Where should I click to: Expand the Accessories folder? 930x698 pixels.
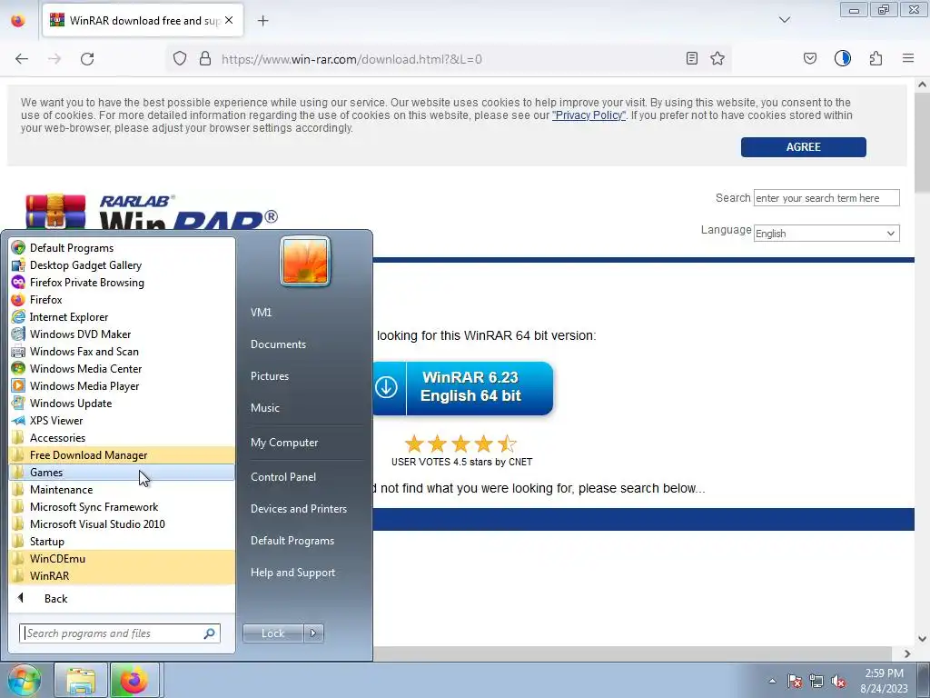click(122, 437)
